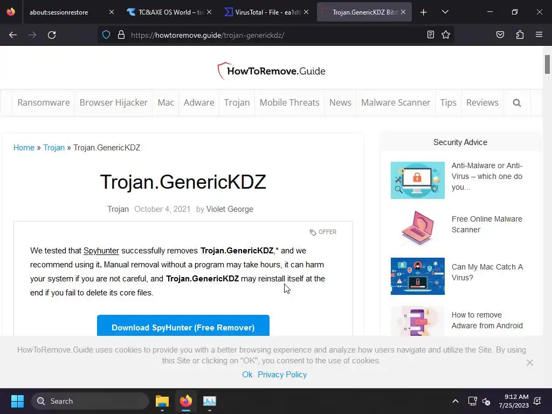Click the taskbar Search box
The width and height of the screenshot is (552, 414).
click(x=90, y=401)
